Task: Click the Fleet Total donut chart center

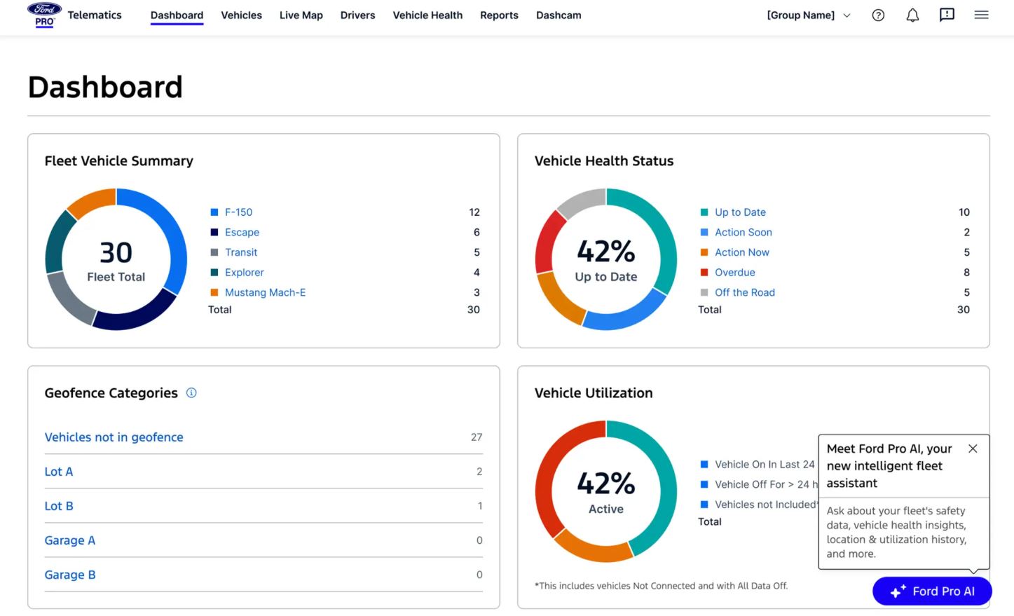Action: [x=116, y=260]
